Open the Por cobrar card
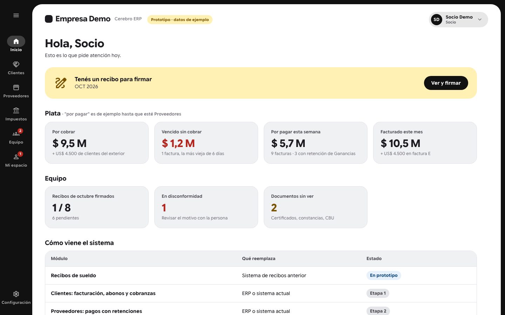 tap(97, 143)
